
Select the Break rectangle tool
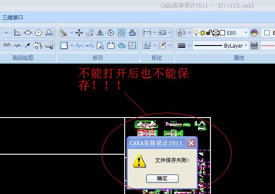point(111,46)
